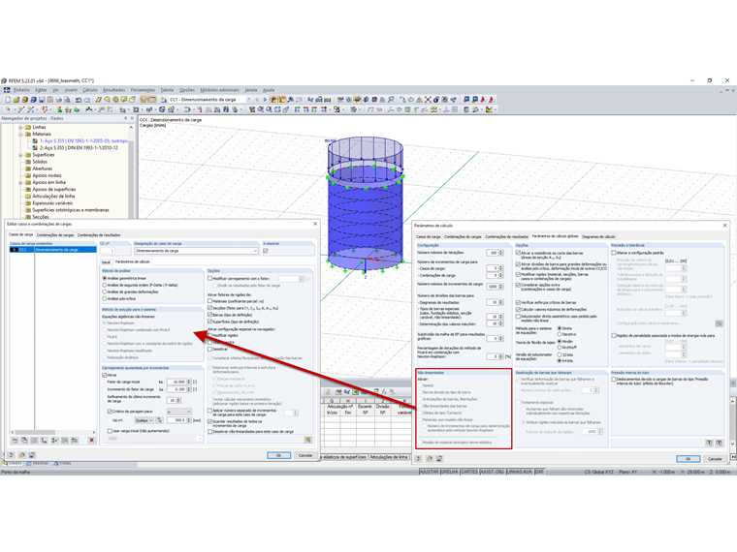Click the save icon in Parâmetros de cálculo footer

coord(439,459)
